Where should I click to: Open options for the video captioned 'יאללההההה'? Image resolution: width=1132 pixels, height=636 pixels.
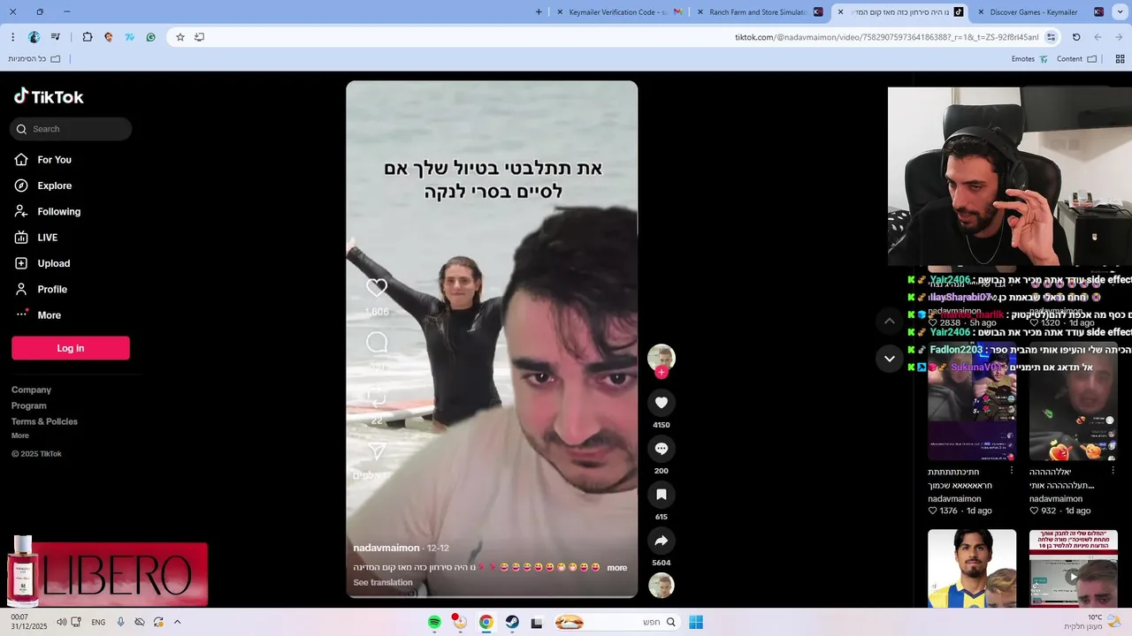click(1113, 471)
